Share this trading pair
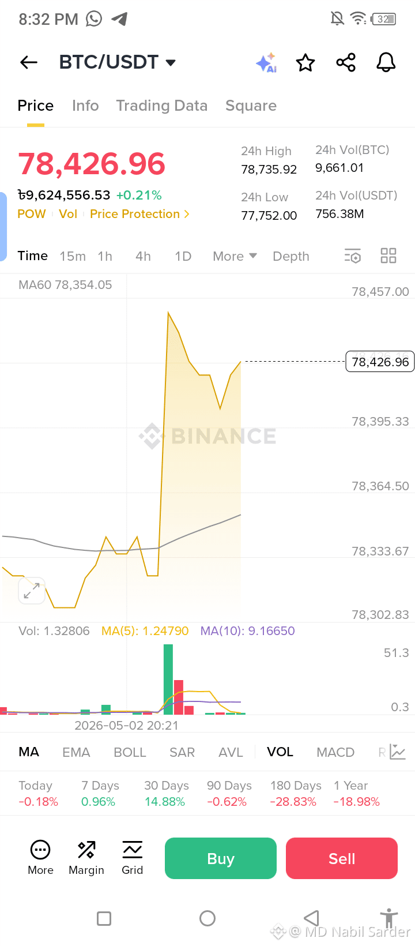This screenshot has height=946, width=415. pyautogui.click(x=346, y=62)
